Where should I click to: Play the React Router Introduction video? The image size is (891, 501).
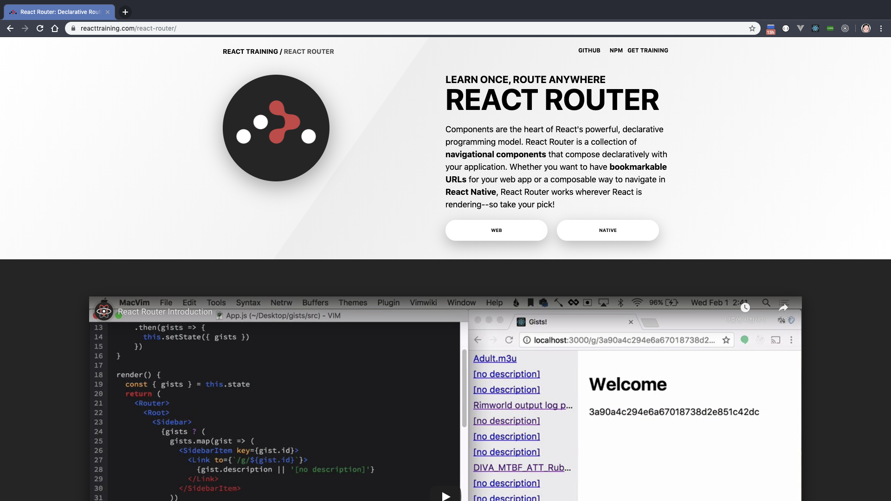[x=445, y=495]
